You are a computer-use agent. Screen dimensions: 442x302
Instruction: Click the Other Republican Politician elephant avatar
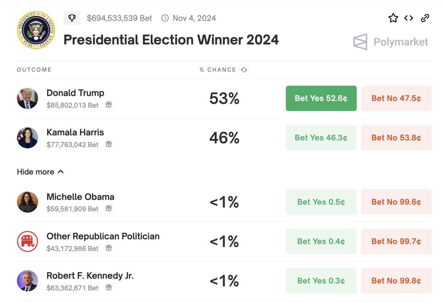point(28,242)
